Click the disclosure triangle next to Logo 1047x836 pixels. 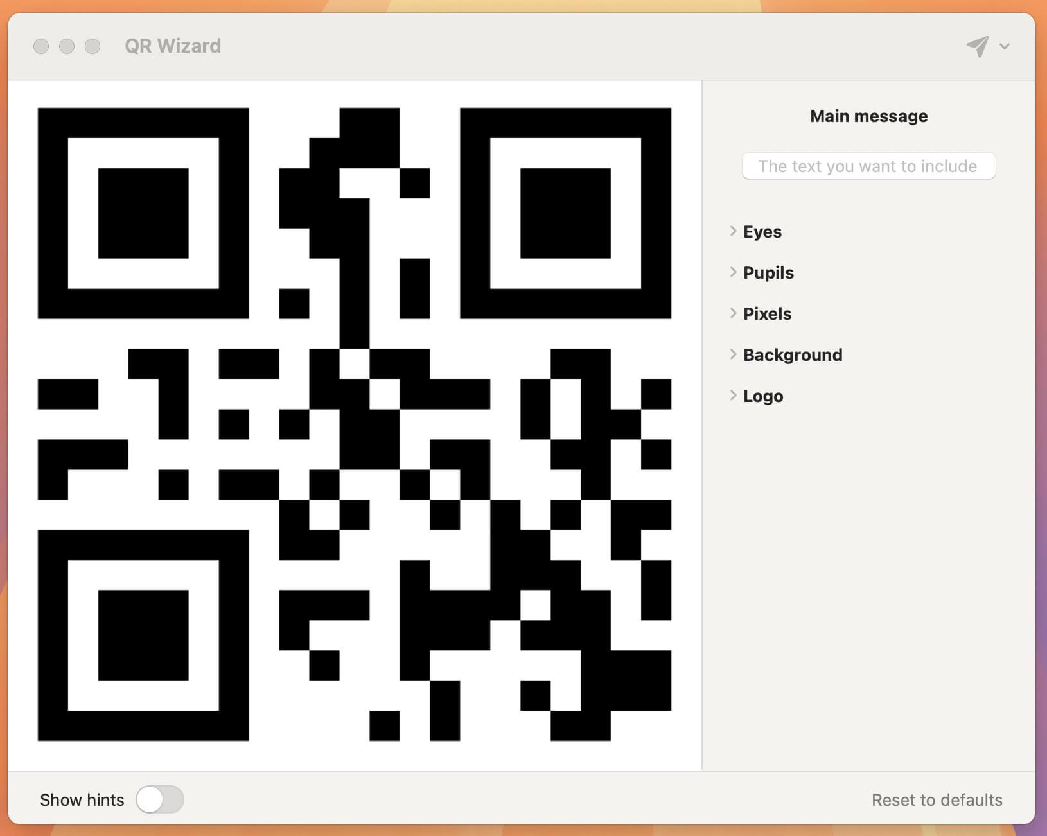tap(733, 396)
